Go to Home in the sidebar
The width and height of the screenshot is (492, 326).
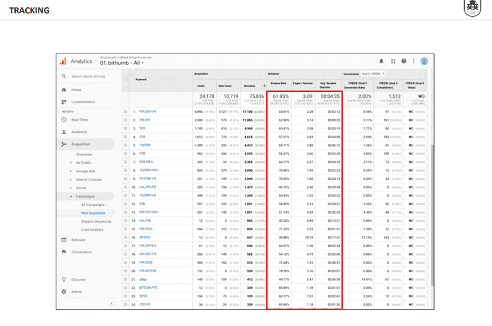coord(75,90)
